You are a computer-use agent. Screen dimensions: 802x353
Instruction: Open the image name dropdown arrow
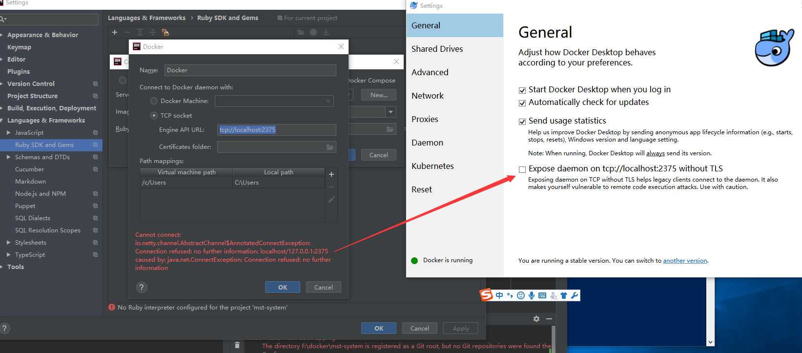tap(391, 112)
